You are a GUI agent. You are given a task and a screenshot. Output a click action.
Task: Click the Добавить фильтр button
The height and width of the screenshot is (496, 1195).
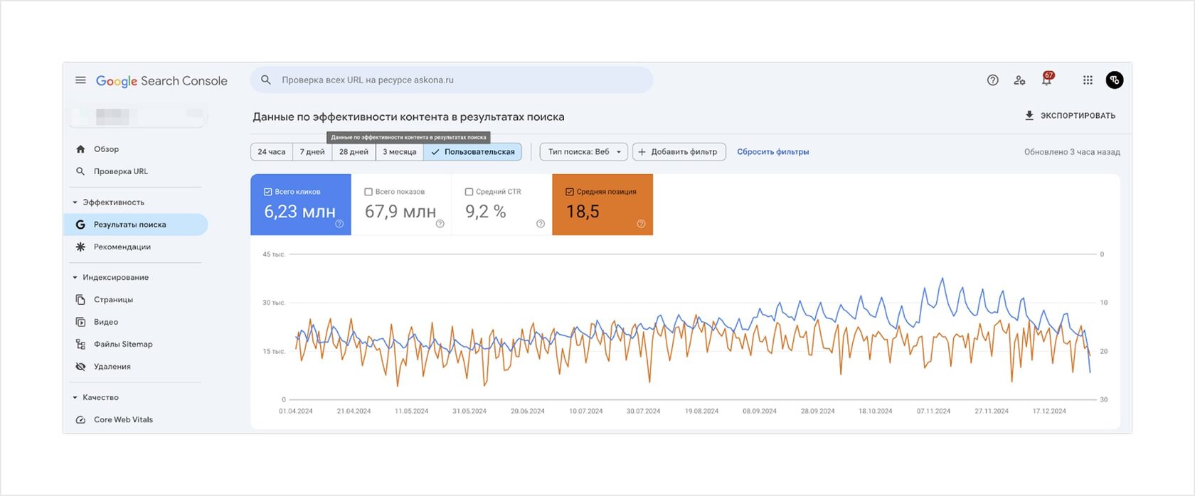tap(679, 152)
